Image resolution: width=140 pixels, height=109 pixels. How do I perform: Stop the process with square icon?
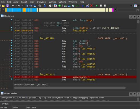[x=105, y=6]
